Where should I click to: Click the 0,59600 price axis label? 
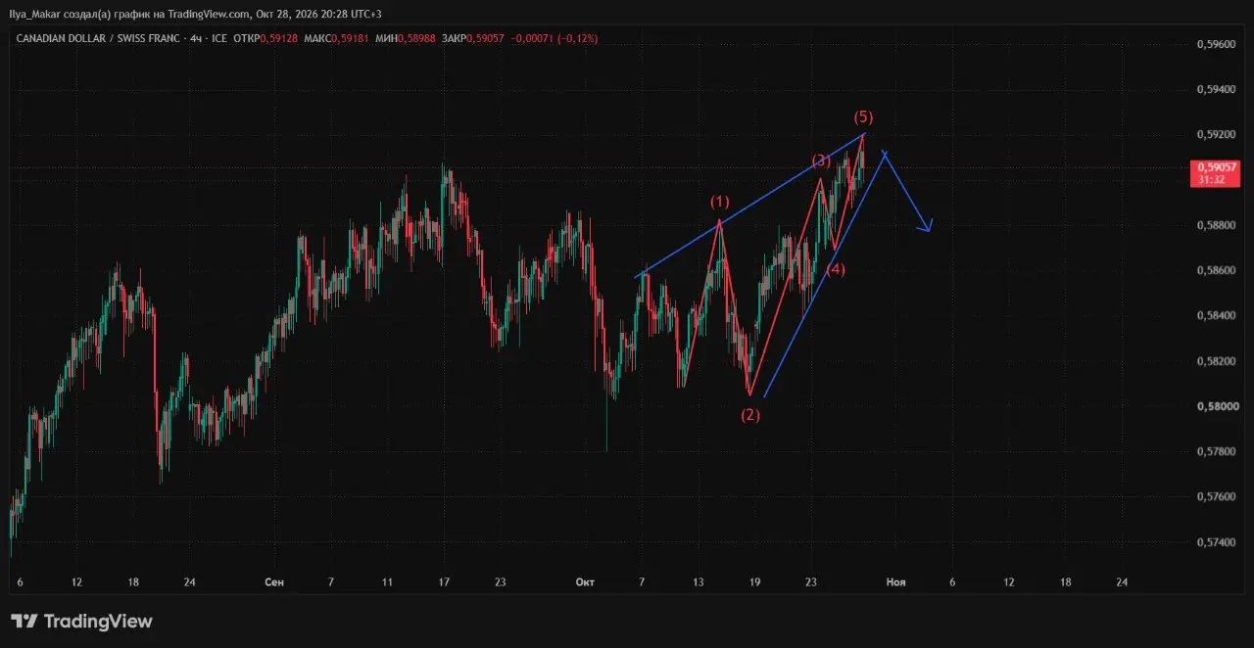coord(1216,44)
